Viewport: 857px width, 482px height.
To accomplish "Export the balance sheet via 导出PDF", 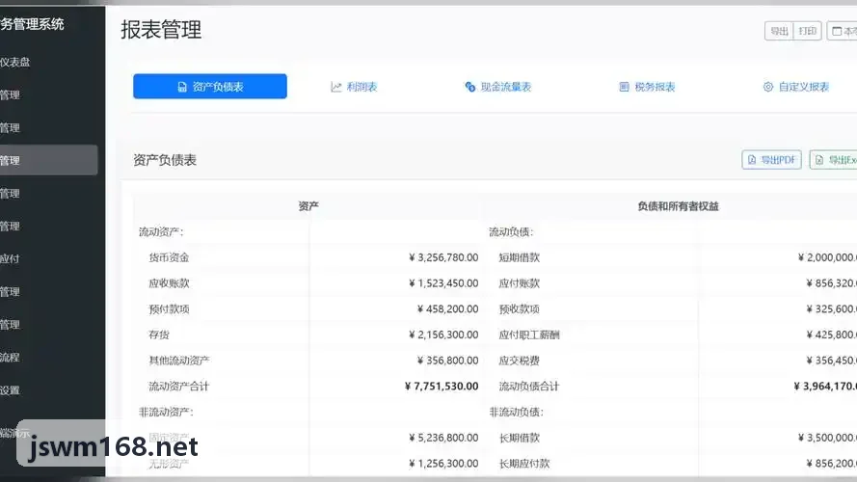I will [772, 160].
